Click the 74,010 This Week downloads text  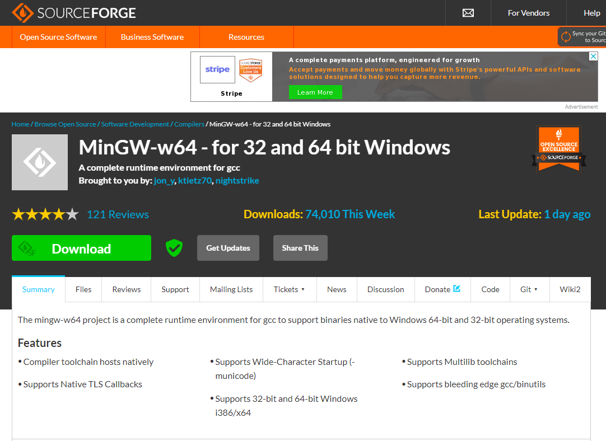tap(350, 214)
